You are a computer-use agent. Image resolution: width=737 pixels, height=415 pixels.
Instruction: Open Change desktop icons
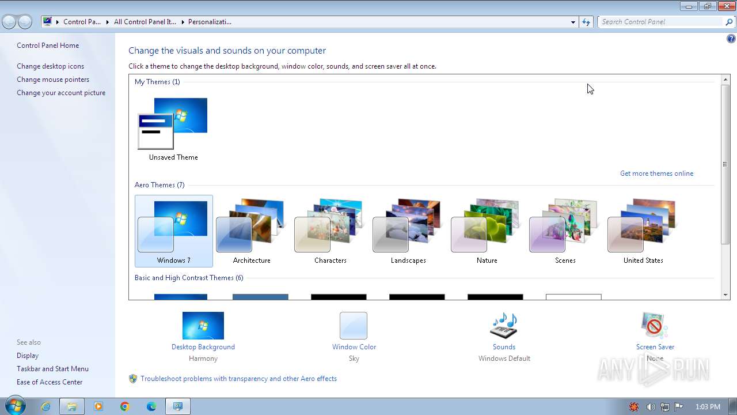tap(50, 66)
